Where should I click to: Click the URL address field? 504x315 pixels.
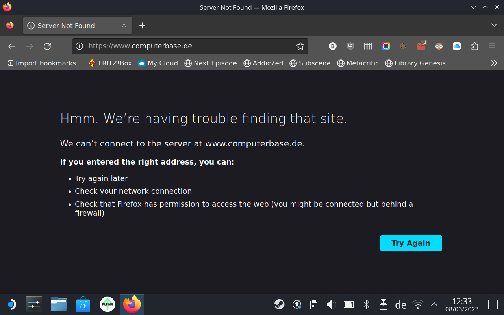click(190, 46)
